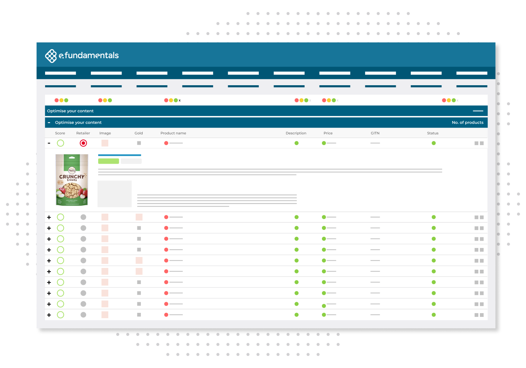Click the grey retailer dot in the last row
This screenshot has height=368, width=526.
[83, 315]
